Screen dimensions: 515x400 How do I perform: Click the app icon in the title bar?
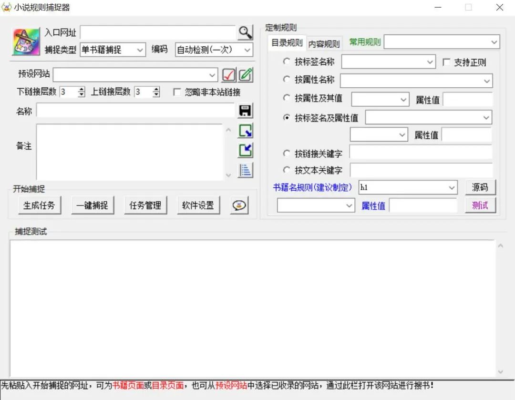6,7
